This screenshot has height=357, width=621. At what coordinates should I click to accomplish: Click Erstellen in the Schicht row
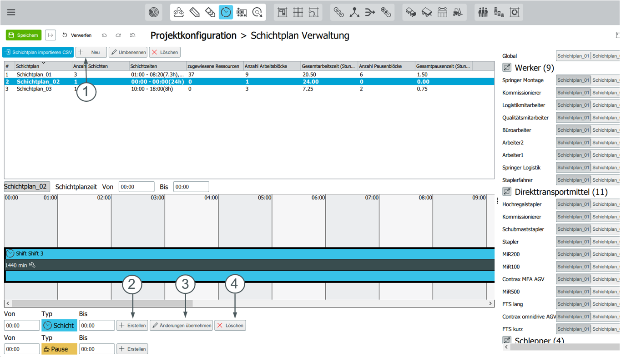click(x=132, y=325)
